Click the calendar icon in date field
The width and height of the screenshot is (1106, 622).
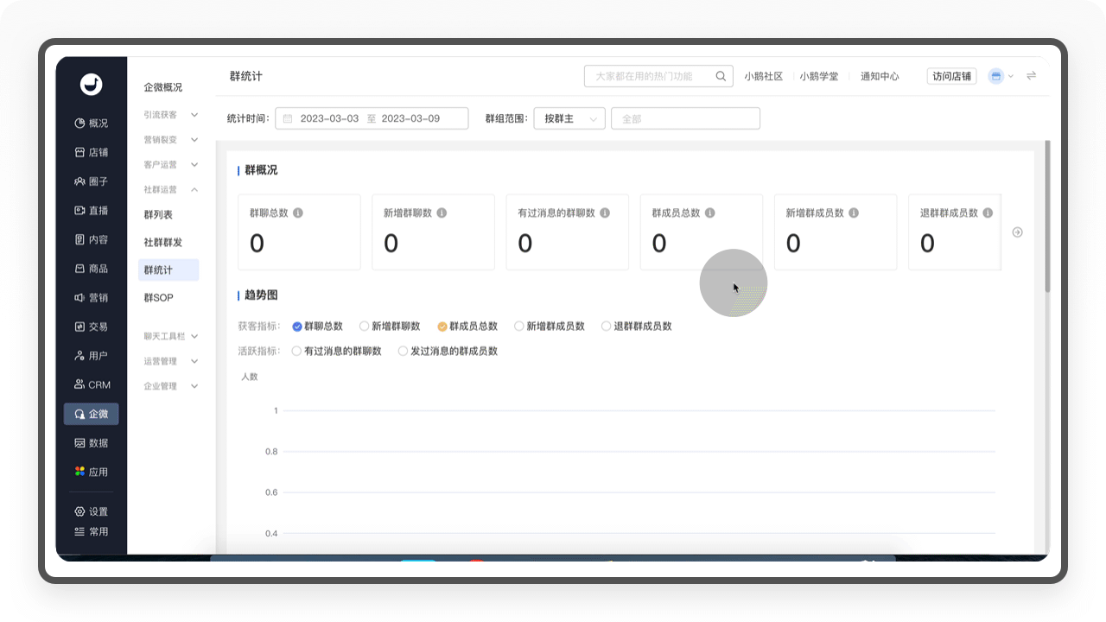click(288, 118)
